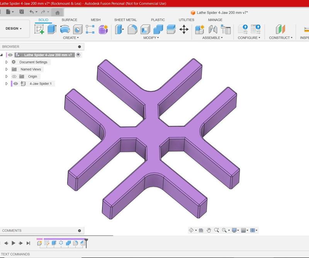The width and height of the screenshot is (309, 258).
Task: Open the ASSEMBLE dropdown menu
Action: point(212,37)
